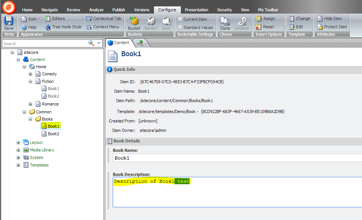Select Book2 under Common Books
Viewport: 362px width, 220px height.
(51, 134)
